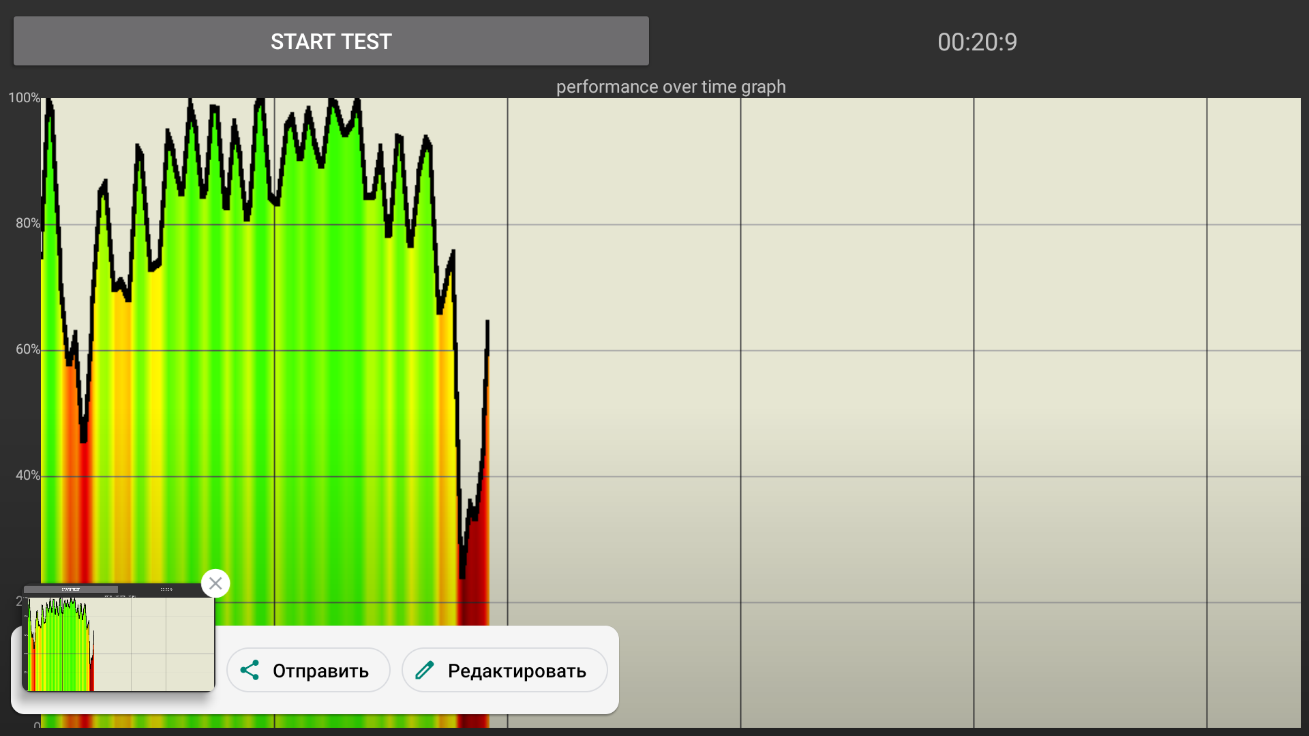Click the pencil icon beside Редактировать

coord(425,670)
